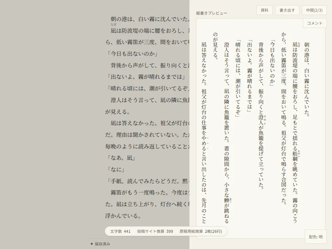Click editor line starting だ。理由は聞かされていない
Screen dimensions: 332x249
pos(148,135)
